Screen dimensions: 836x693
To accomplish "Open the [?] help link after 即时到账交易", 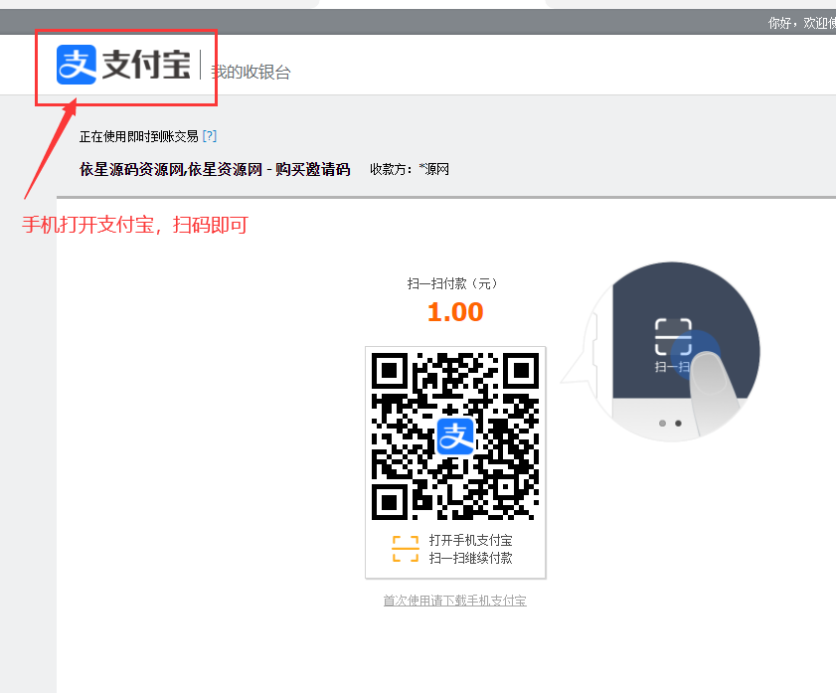I will [x=210, y=136].
